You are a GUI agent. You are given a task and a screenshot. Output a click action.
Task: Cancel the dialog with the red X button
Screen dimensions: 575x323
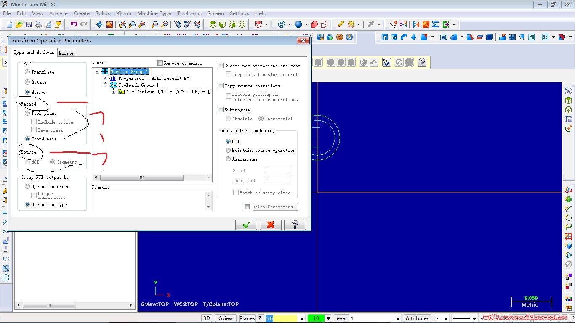[271, 225]
